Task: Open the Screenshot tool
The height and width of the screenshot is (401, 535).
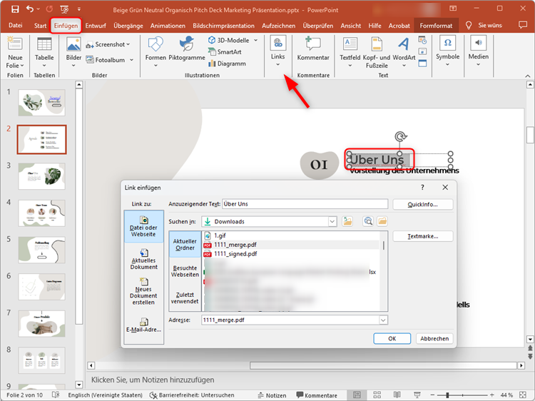Action: click(x=108, y=44)
